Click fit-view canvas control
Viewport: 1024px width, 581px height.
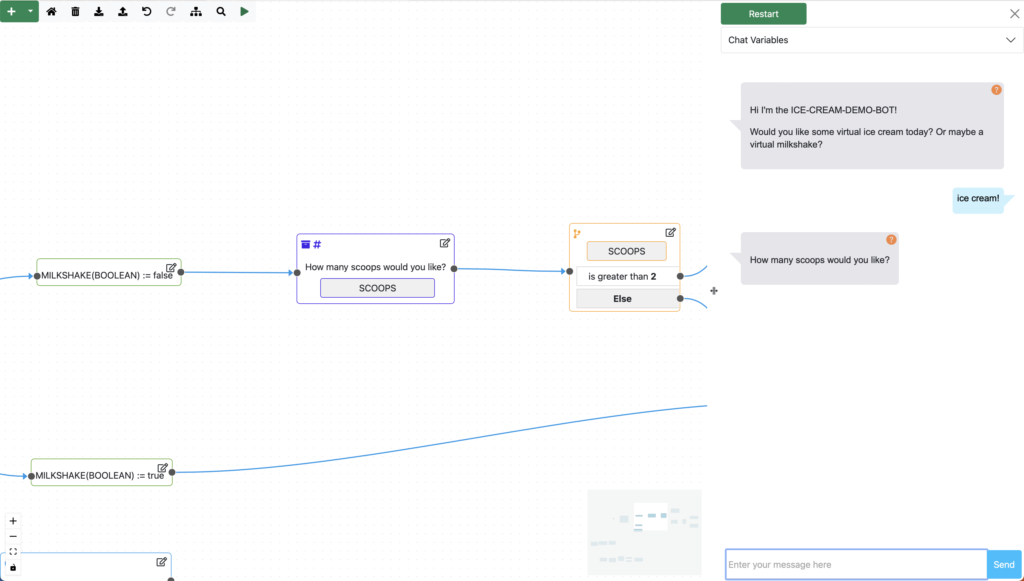(x=13, y=552)
